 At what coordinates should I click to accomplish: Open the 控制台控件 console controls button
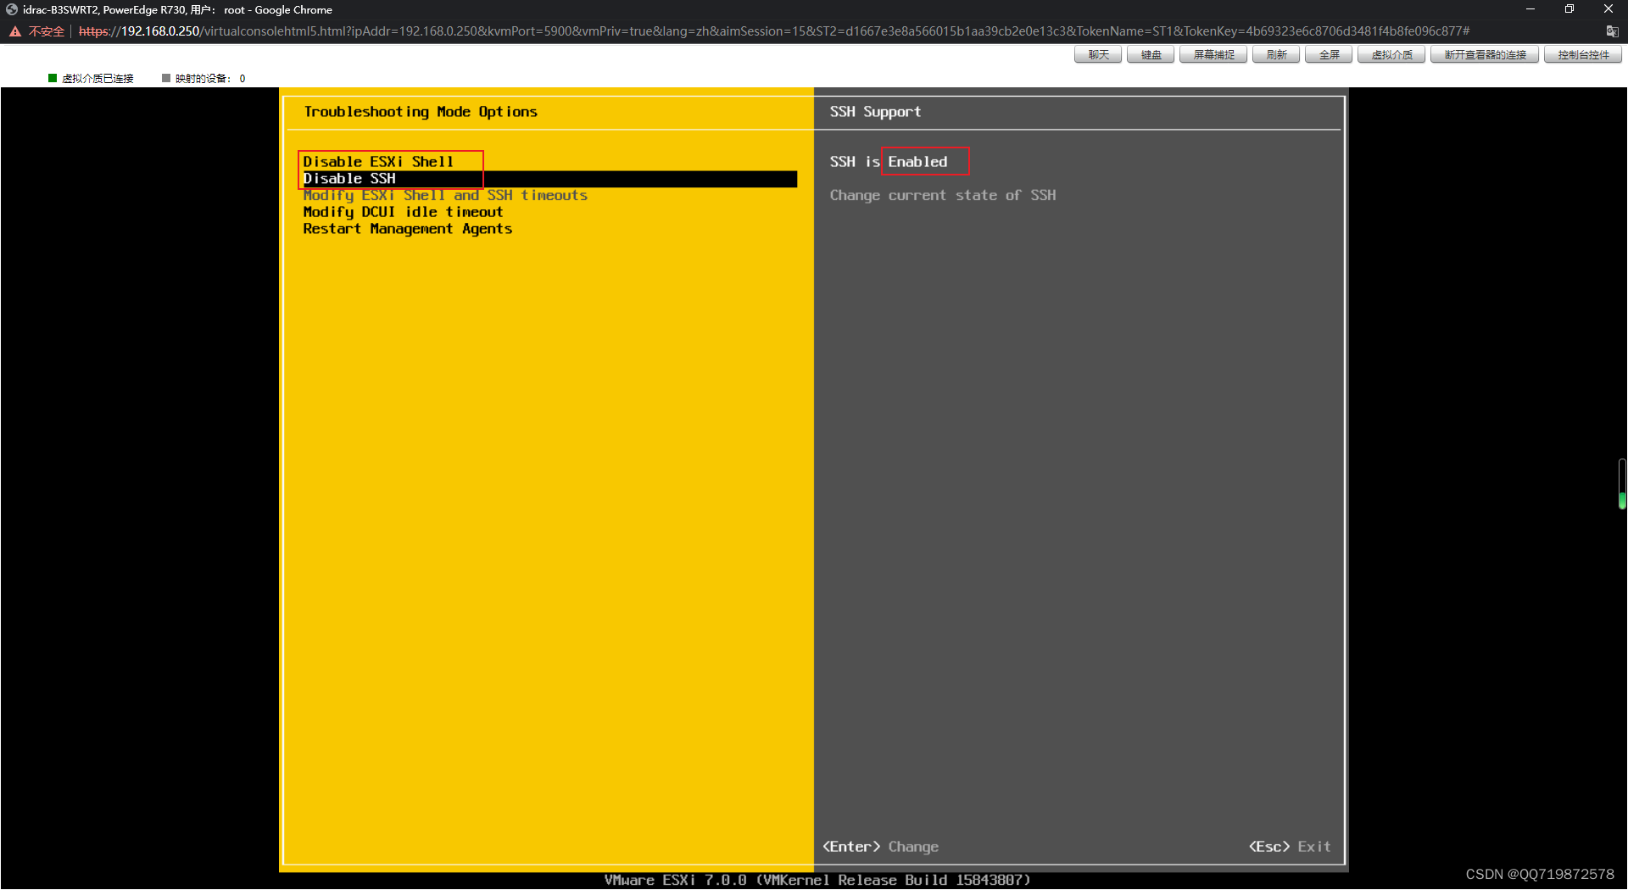(x=1583, y=55)
